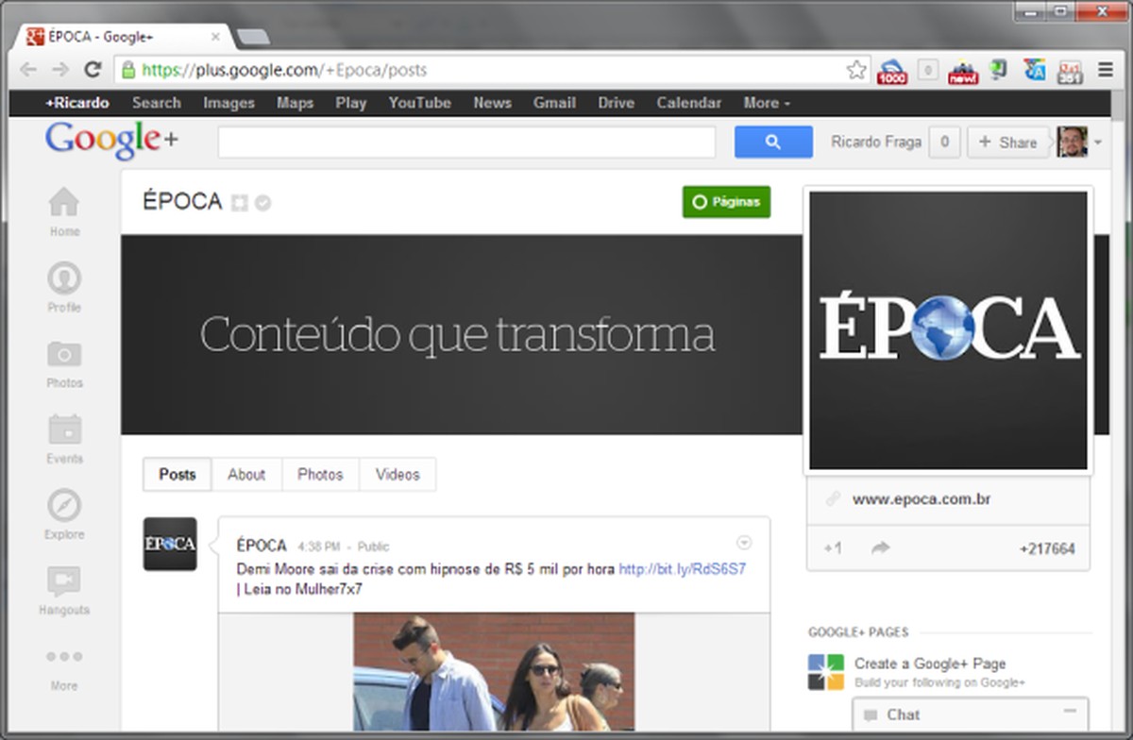Image resolution: width=1133 pixels, height=740 pixels.
Task: Click the Google+ search input field
Action: 466,142
